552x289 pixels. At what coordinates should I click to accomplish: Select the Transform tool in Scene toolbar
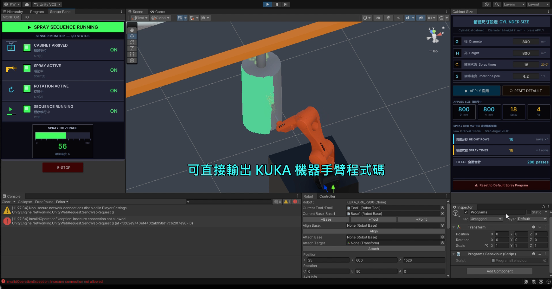click(x=132, y=60)
